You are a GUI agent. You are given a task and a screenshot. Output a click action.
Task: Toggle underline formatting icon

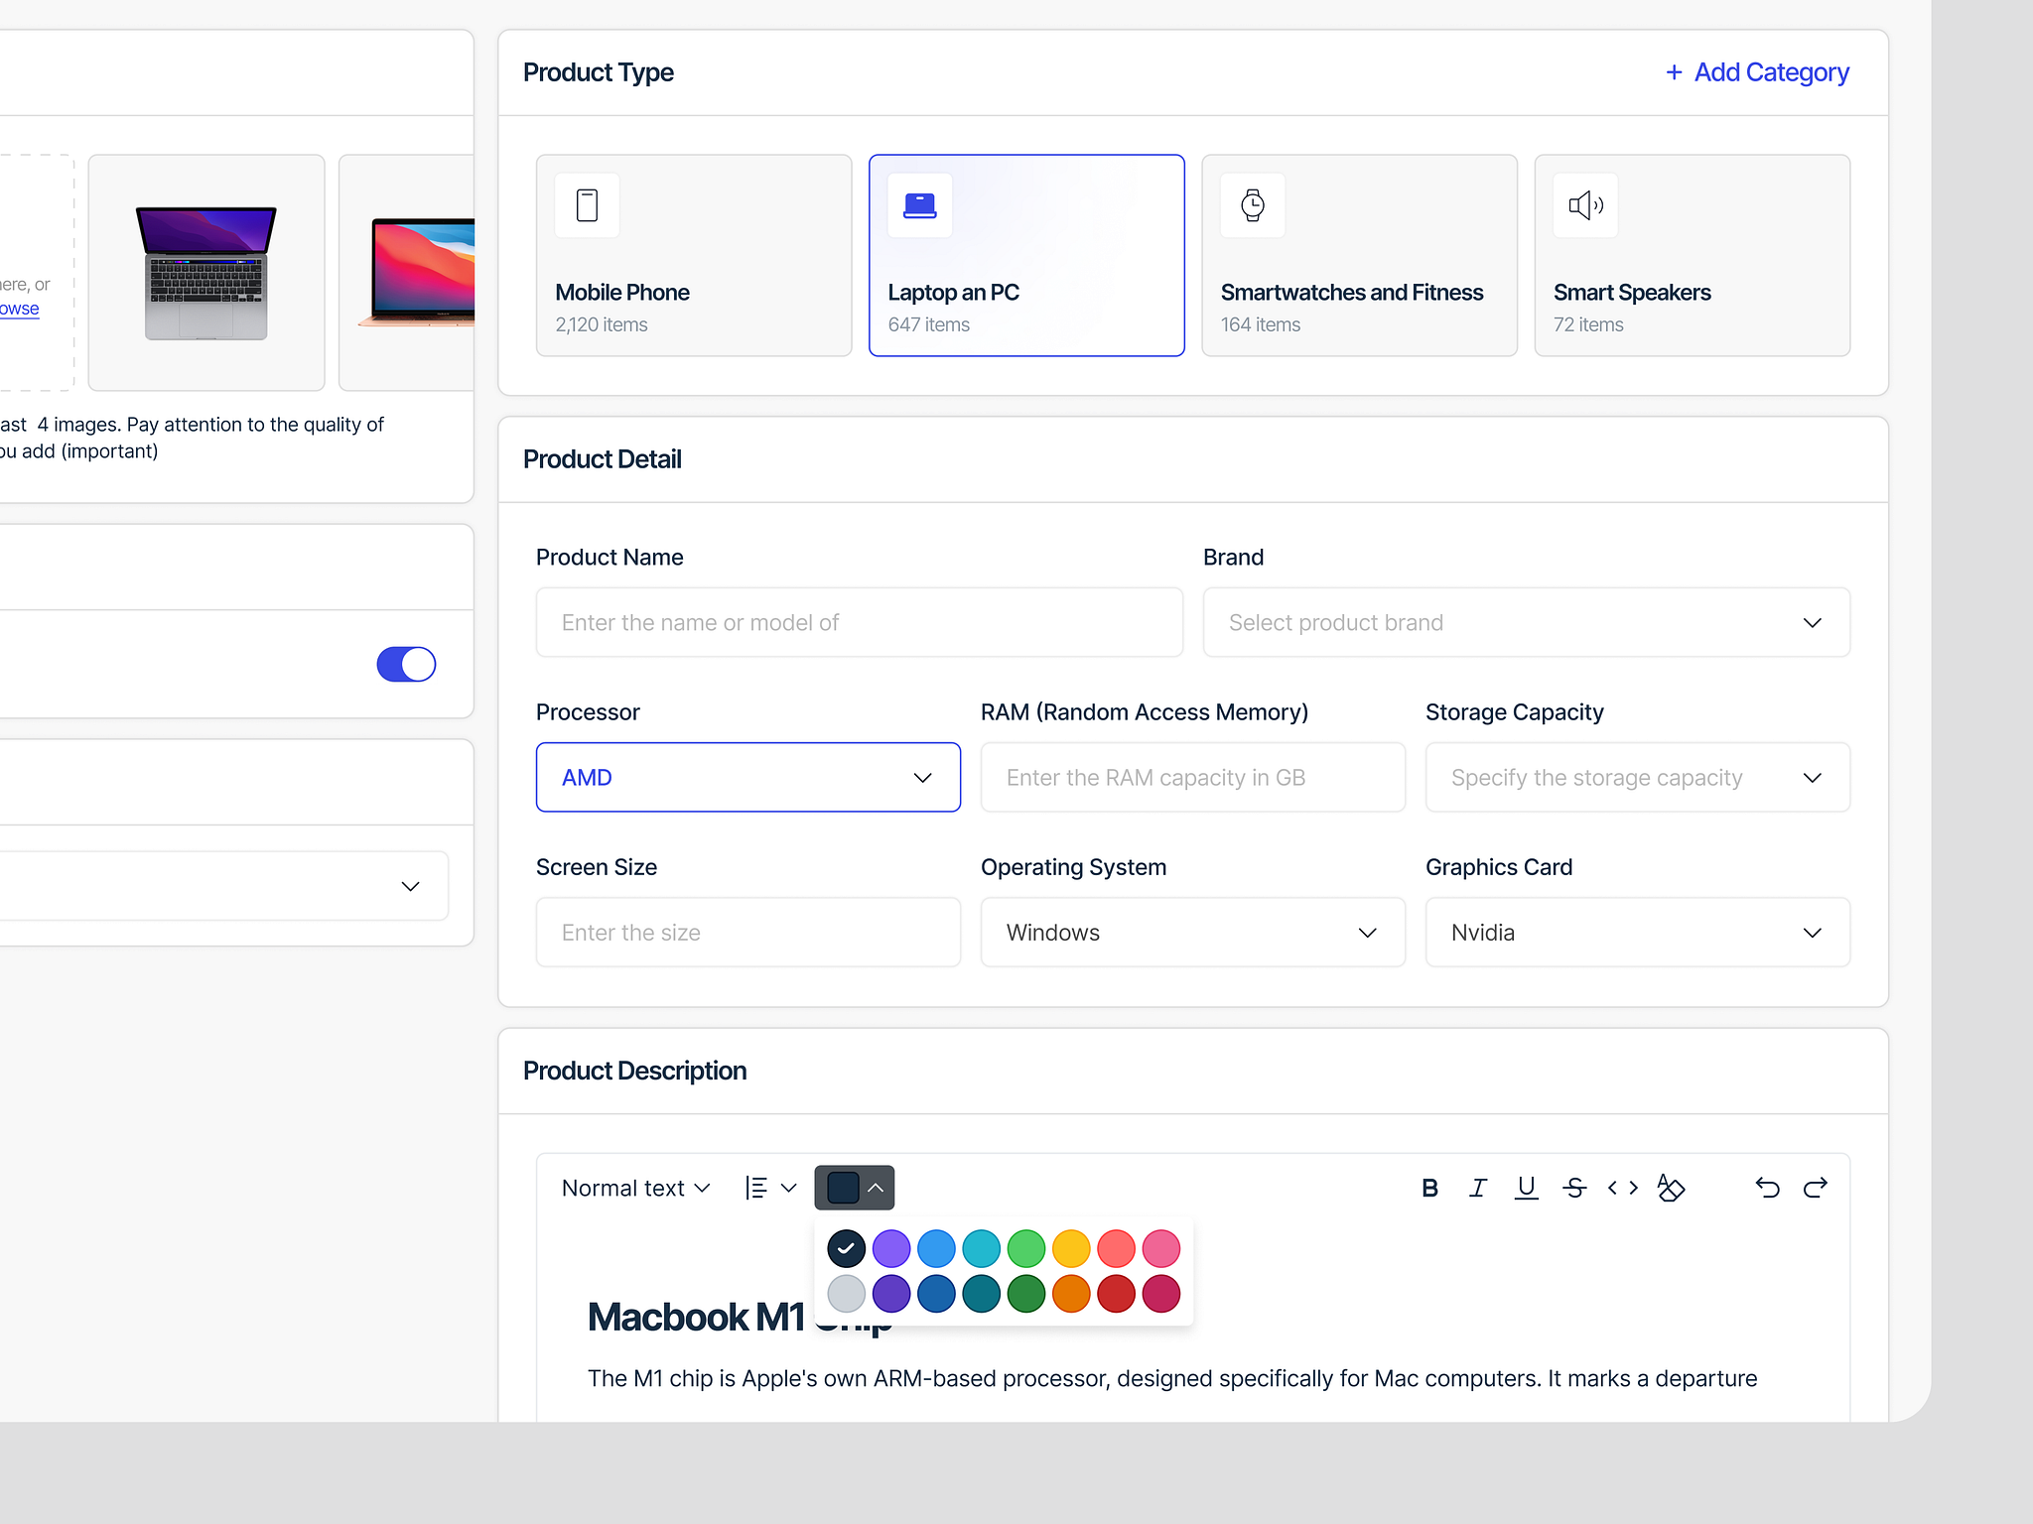point(1526,1188)
